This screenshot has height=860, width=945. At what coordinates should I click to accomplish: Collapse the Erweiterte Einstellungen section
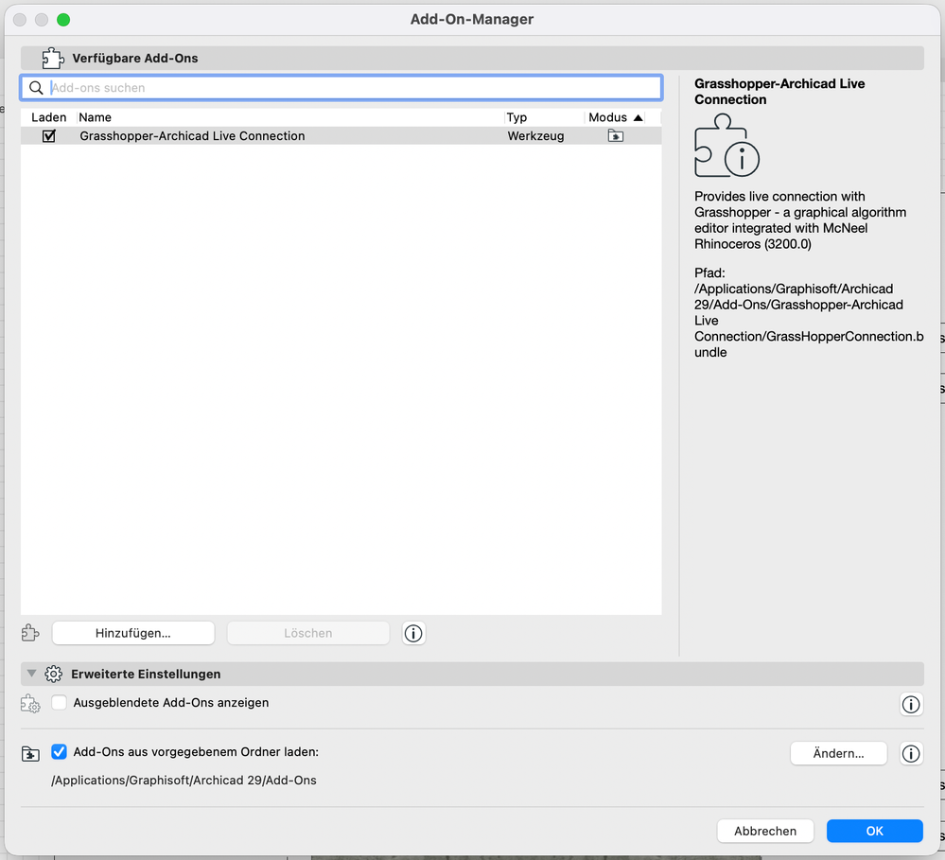[x=32, y=674]
